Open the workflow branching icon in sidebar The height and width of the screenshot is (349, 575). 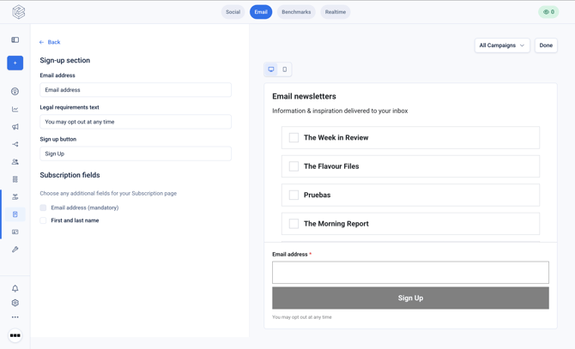point(15,144)
